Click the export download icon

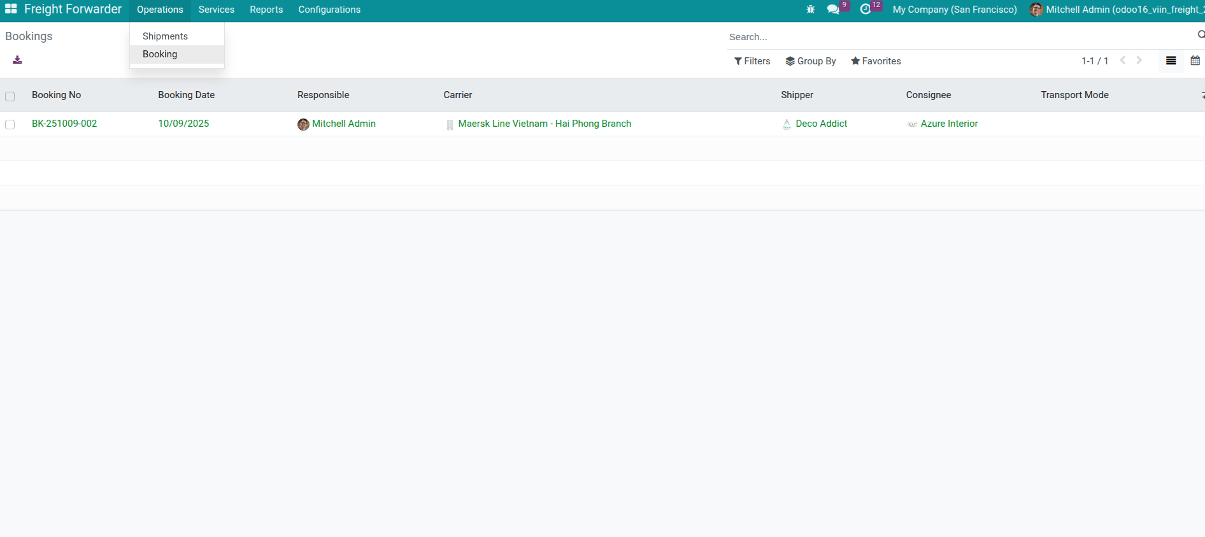pyautogui.click(x=17, y=60)
